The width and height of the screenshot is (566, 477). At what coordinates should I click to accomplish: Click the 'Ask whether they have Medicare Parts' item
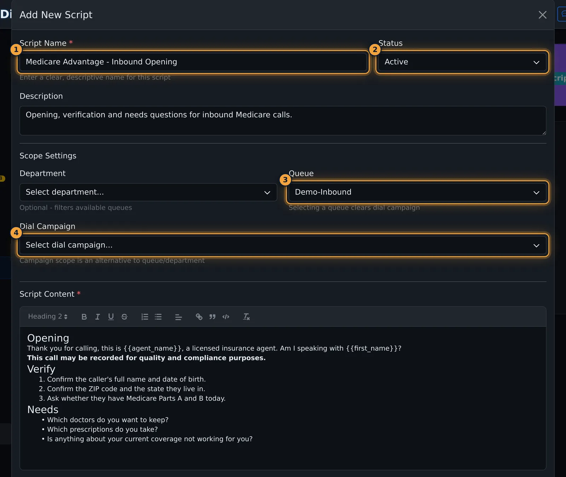[x=136, y=398]
